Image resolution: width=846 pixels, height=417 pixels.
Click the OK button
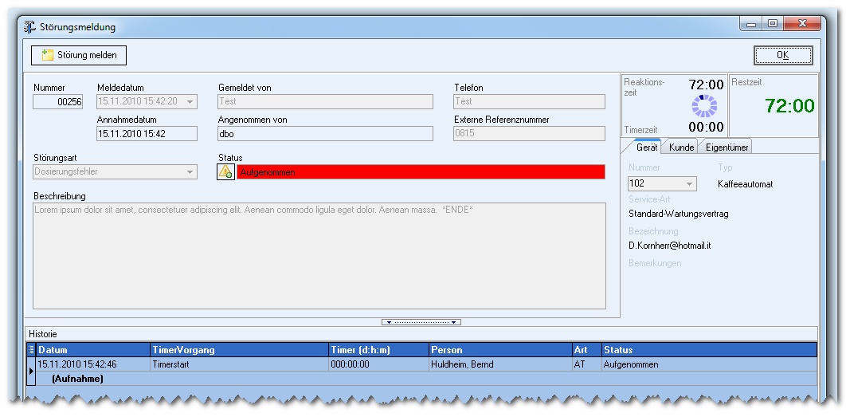pyautogui.click(x=783, y=55)
